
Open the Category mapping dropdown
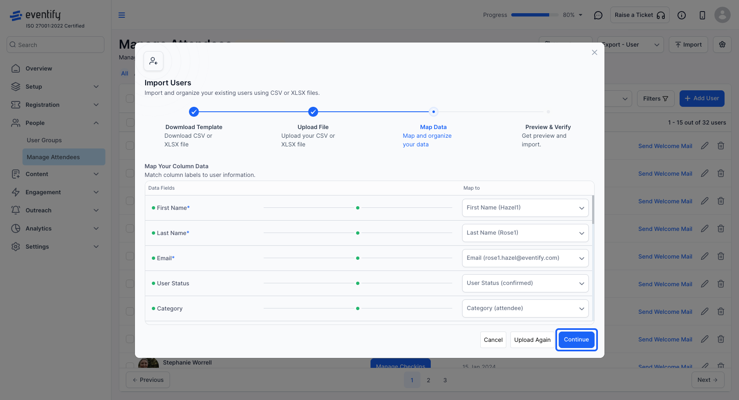(525, 308)
